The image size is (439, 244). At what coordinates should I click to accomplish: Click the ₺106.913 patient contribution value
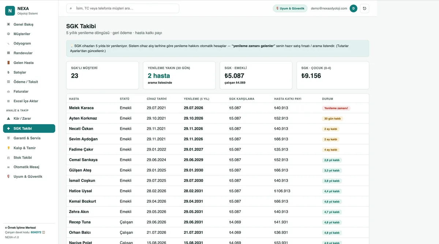(x=282, y=191)
